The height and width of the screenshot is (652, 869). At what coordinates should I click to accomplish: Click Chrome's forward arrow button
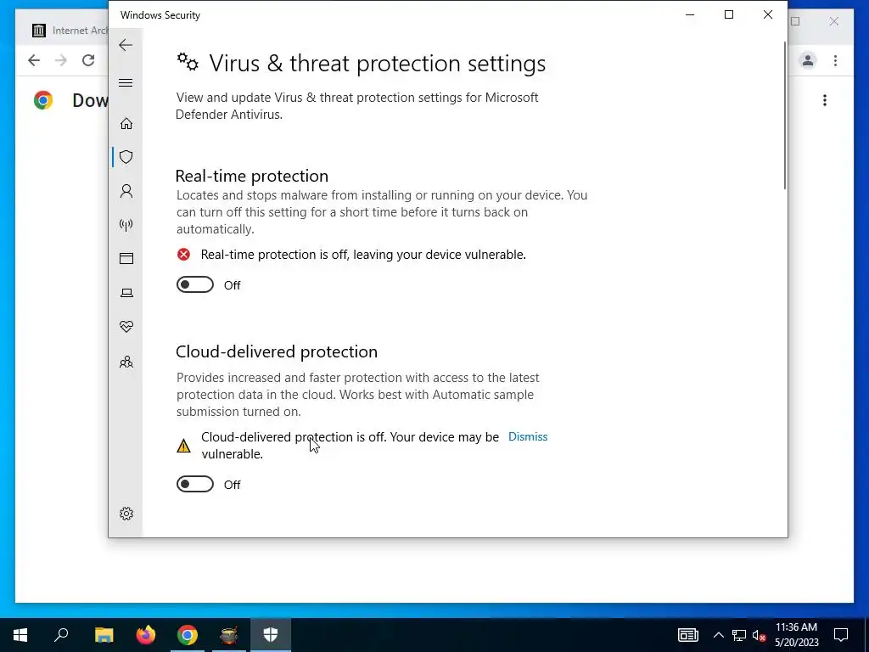pyautogui.click(x=61, y=60)
